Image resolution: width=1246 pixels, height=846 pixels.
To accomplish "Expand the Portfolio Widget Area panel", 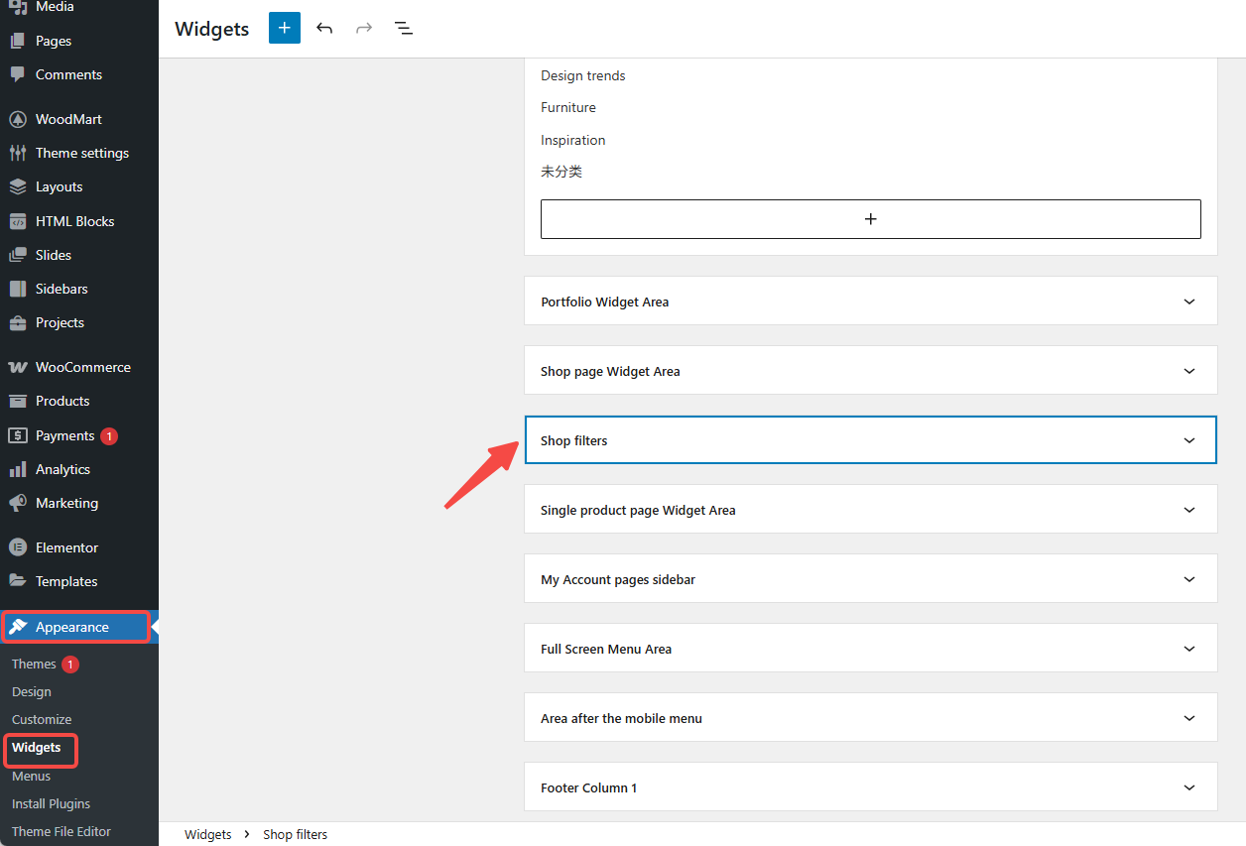I will (x=1188, y=302).
